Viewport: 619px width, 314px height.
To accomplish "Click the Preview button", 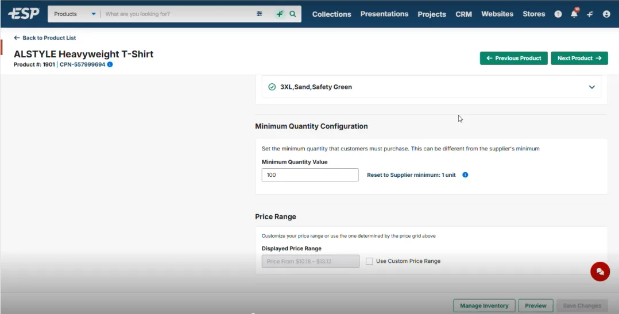I will pos(536,306).
